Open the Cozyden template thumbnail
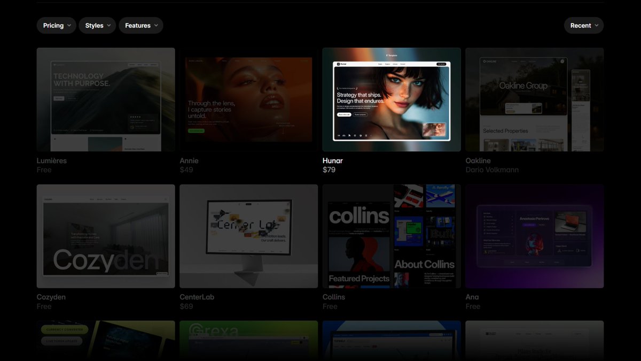The image size is (641, 361). 106,236
